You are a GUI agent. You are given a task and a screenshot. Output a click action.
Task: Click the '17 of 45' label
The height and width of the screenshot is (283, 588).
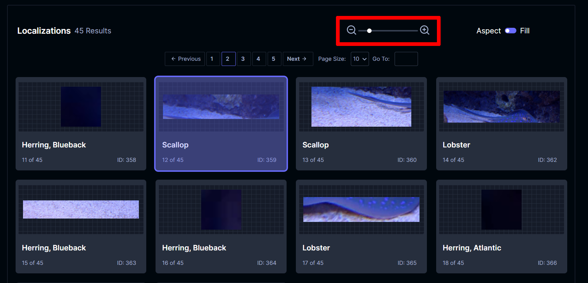313,263
